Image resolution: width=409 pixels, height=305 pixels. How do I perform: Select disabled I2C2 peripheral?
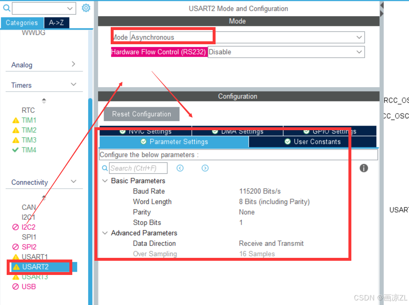click(28, 227)
